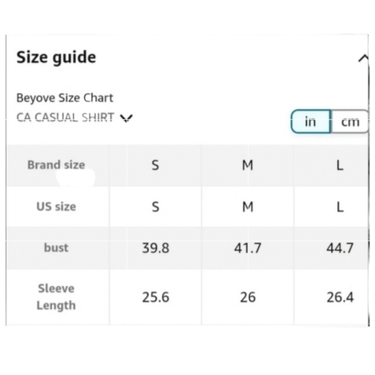The image size is (375, 375).
Task: Open the CA CASUAL SHIRT dropdown arrow
Action: [126, 118]
